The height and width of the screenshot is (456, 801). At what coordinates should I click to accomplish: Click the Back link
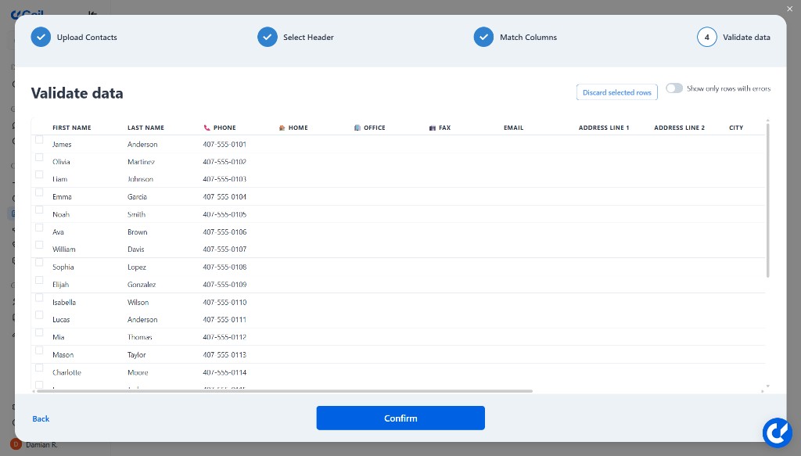point(41,418)
